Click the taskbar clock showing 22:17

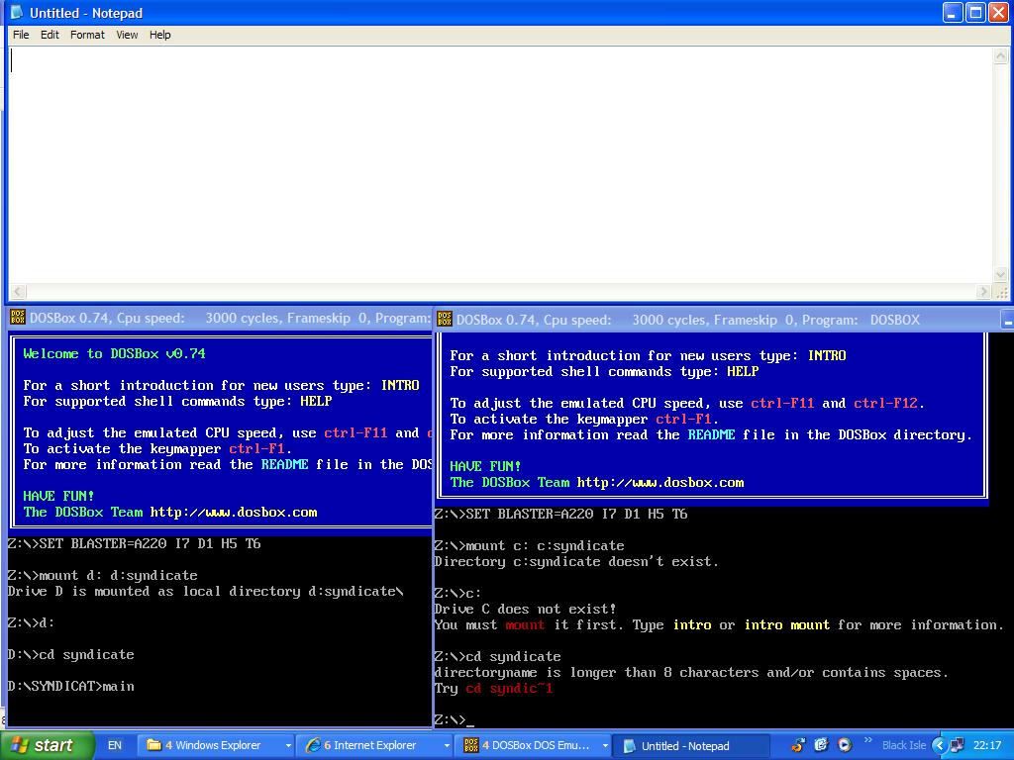(987, 745)
